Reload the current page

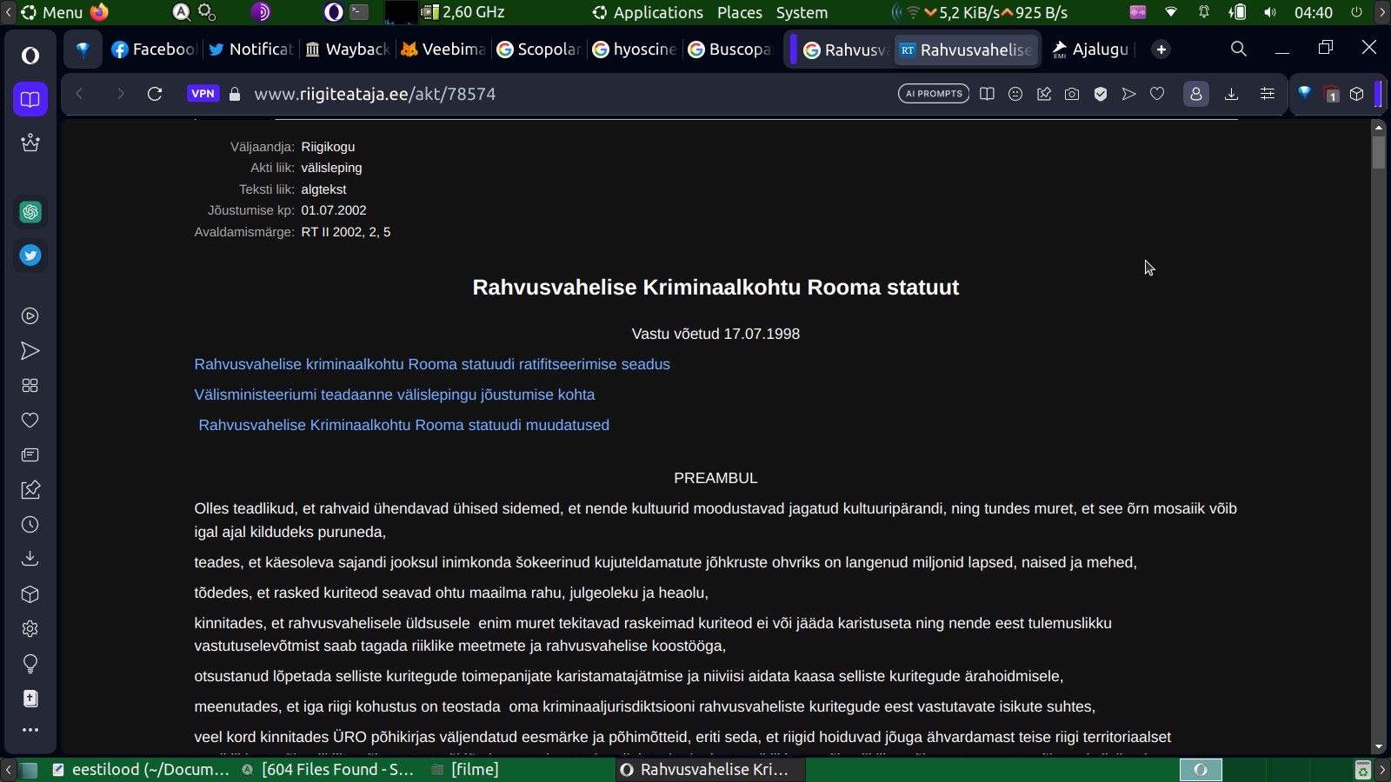155,94
